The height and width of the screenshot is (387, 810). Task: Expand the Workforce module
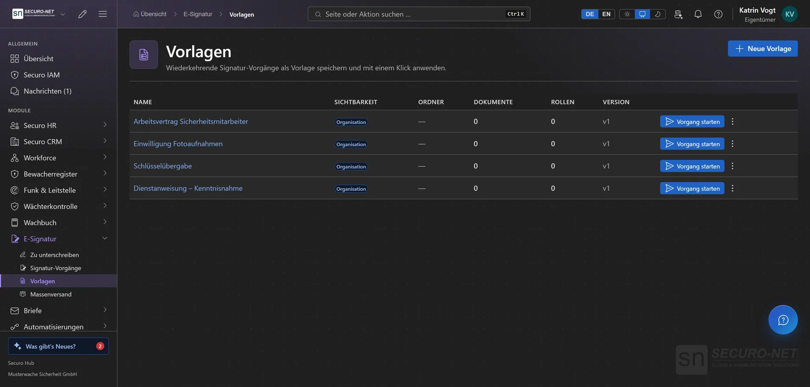58,158
